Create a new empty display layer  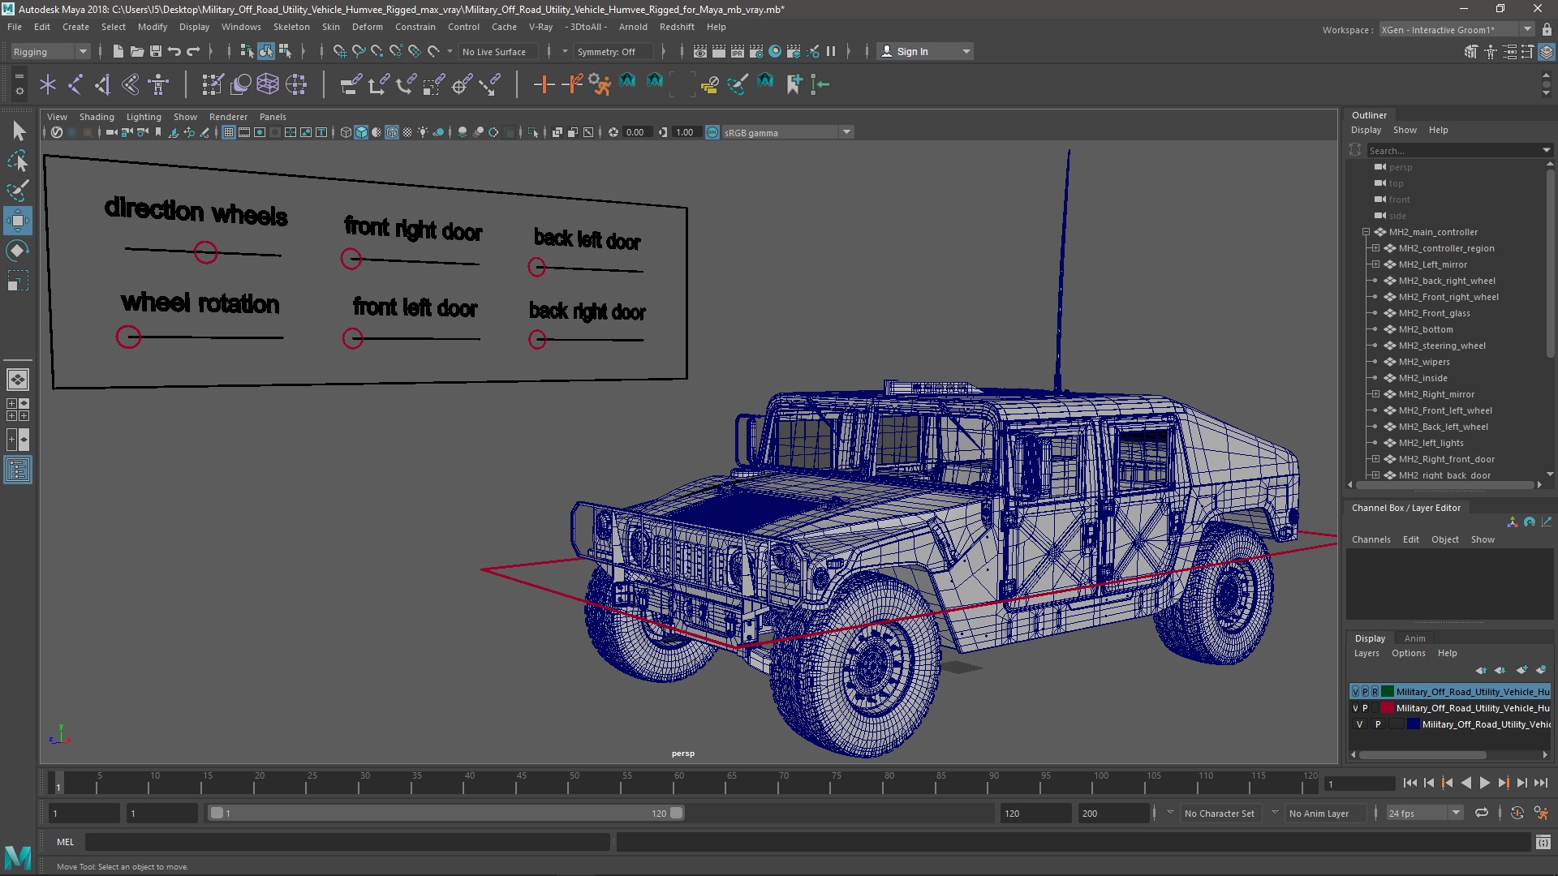coord(1521,670)
